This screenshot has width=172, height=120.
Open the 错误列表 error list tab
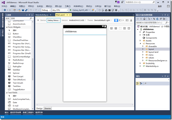[39, 112]
